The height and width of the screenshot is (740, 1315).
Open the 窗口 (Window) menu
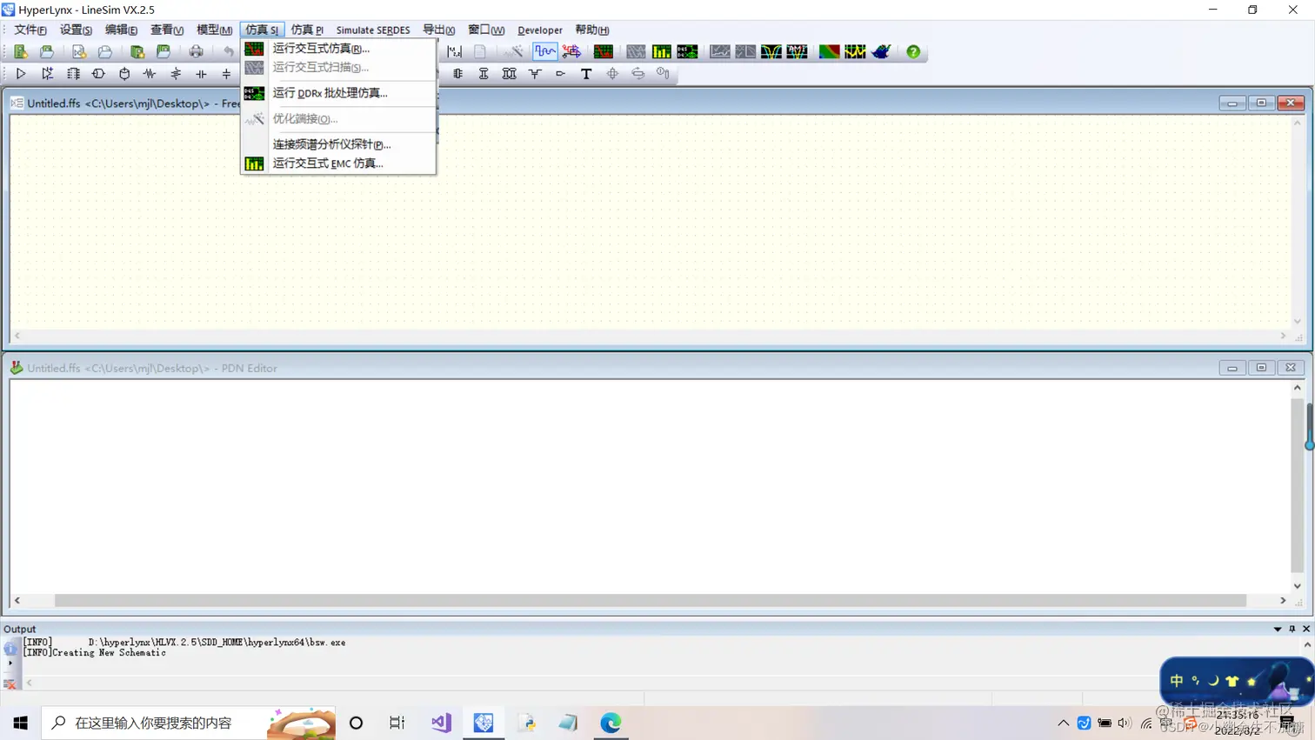(x=486, y=30)
